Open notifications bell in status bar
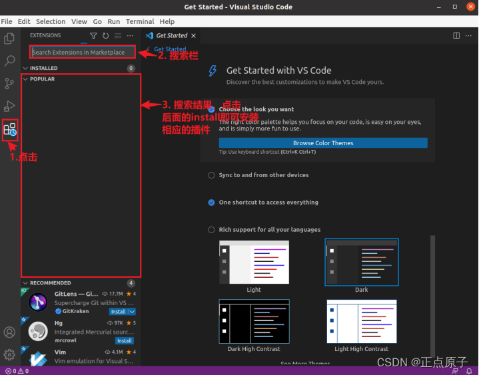This screenshot has width=479, height=375. click(469, 371)
